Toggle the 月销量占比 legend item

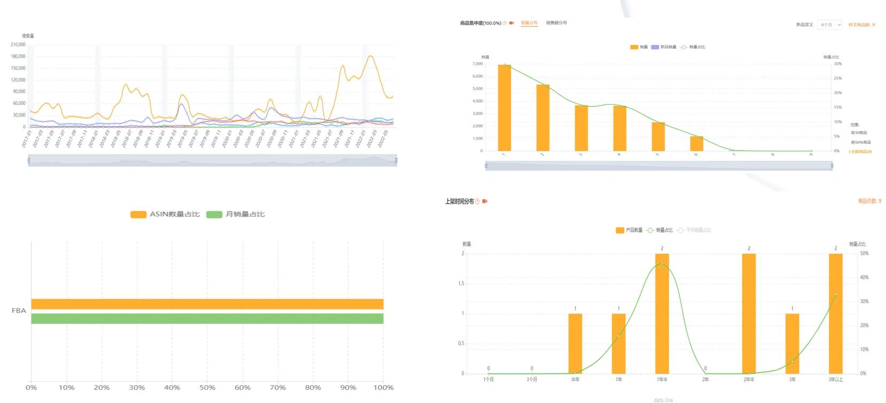(235, 214)
